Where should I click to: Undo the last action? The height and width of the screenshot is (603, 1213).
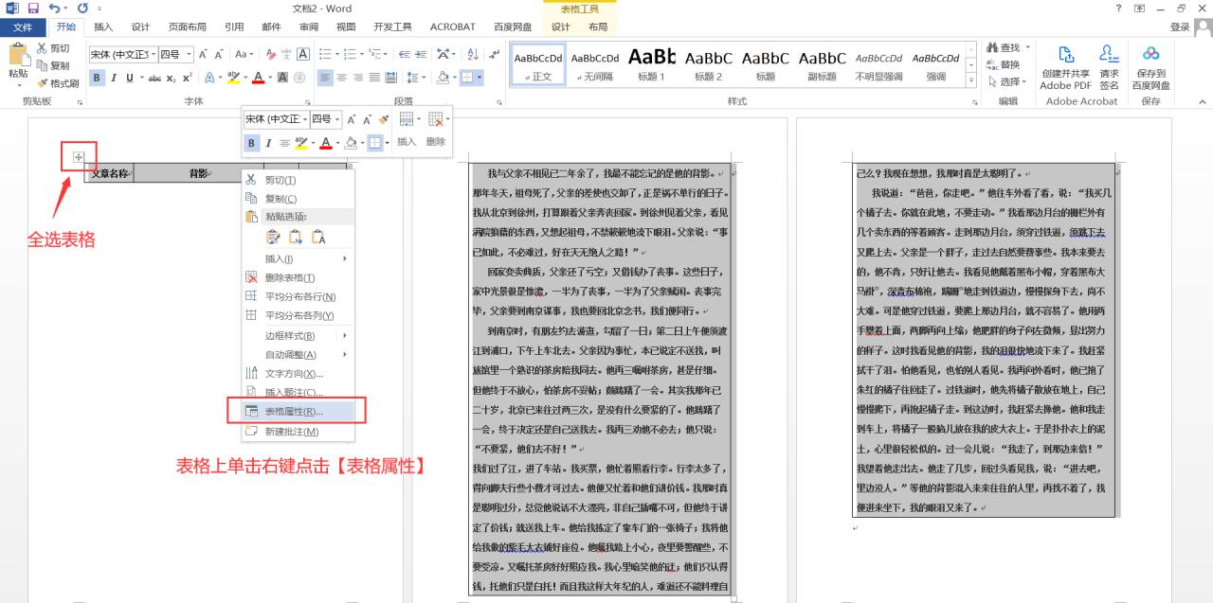(x=54, y=9)
